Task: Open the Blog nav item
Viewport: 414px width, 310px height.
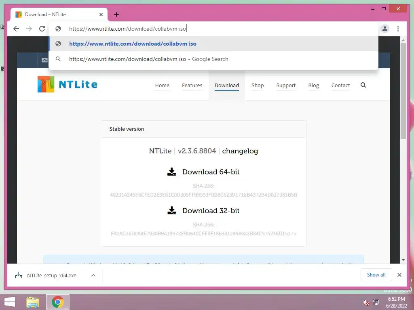Action: 314,86
